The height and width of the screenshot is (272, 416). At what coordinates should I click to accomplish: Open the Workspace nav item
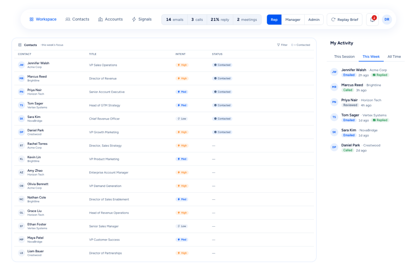43,19
